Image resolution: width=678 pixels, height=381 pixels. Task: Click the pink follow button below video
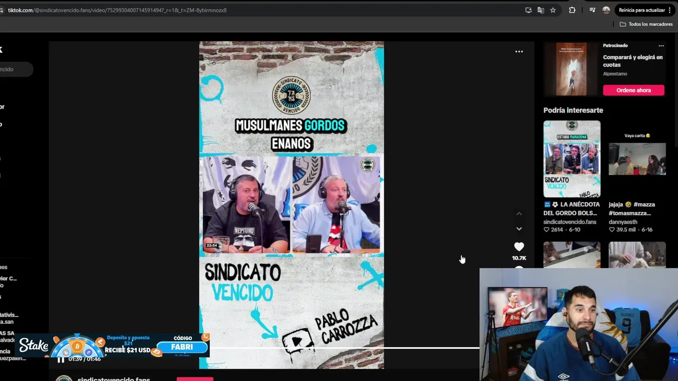point(195,379)
